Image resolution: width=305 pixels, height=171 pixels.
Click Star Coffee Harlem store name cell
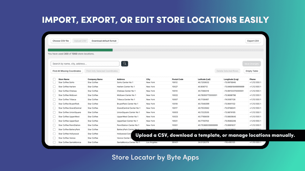[x=67, y=87]
